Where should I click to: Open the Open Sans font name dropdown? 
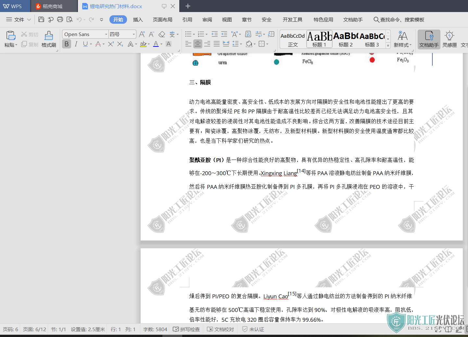tap(106, 34)
